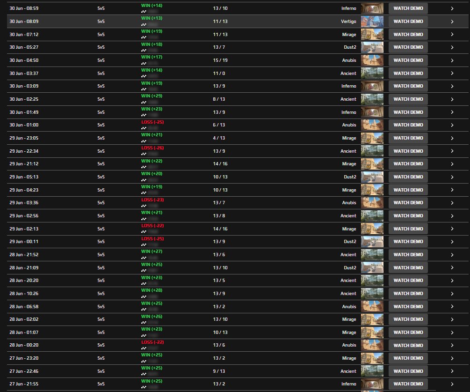The width and height of the screenshot is (470, 392).
Task: Expand the 30 Jun 05:27 Dust2 match chevron
Action: (x=452, y=47)
